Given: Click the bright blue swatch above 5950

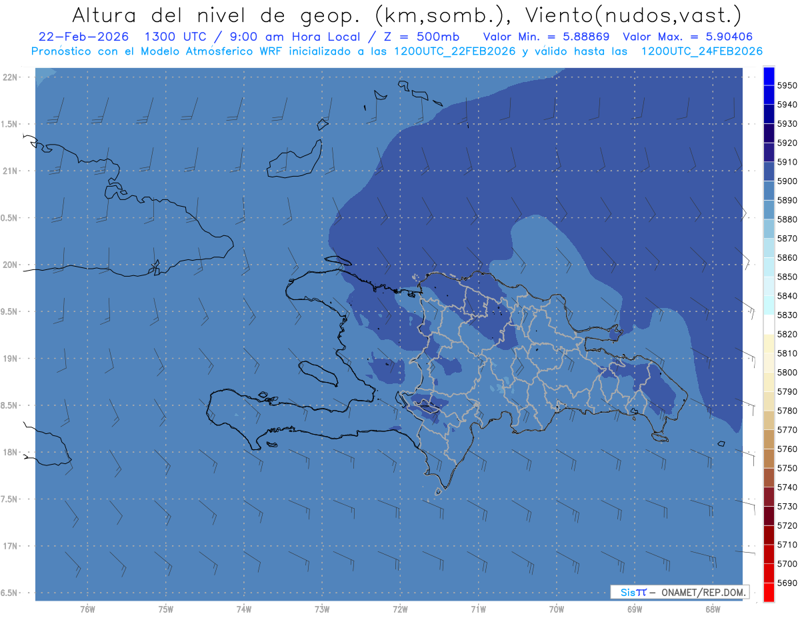Looking at the screenshot, I should click(x=769, y=76).
